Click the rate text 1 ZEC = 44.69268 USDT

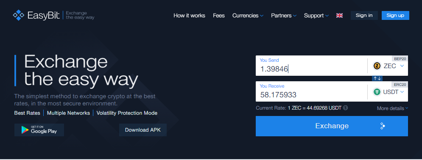click(x=315, y=108)
